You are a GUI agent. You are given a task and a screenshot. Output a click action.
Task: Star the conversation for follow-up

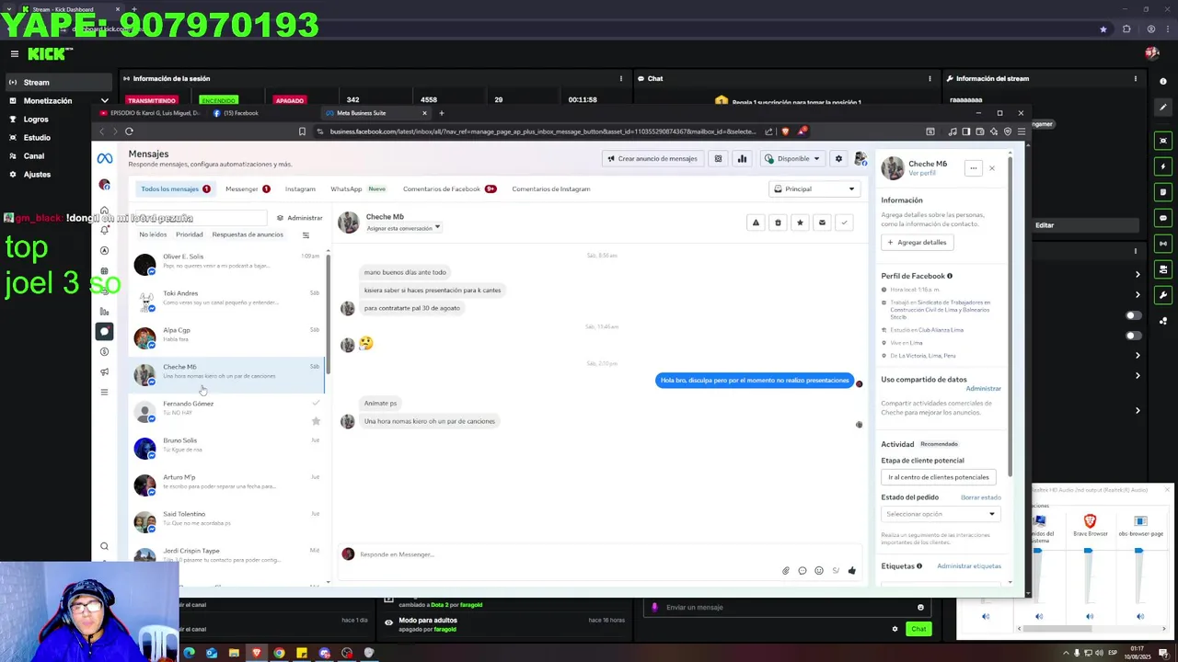point(800,223)
